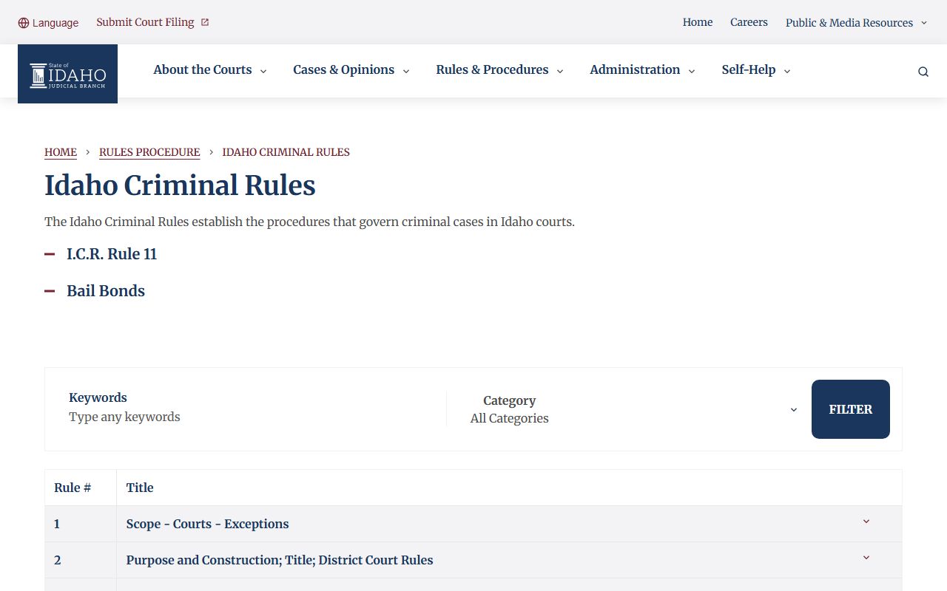Click the HOME breadcrumb link
The width and height of the screenshot is (947, 591).
(61, 152)
